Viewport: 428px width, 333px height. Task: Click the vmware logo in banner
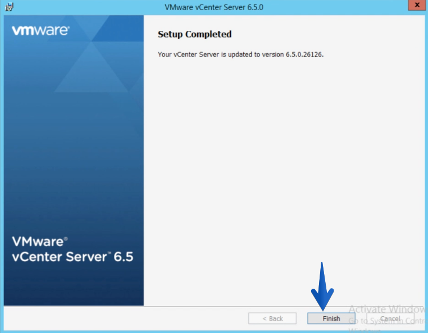(x=40, y=30)
